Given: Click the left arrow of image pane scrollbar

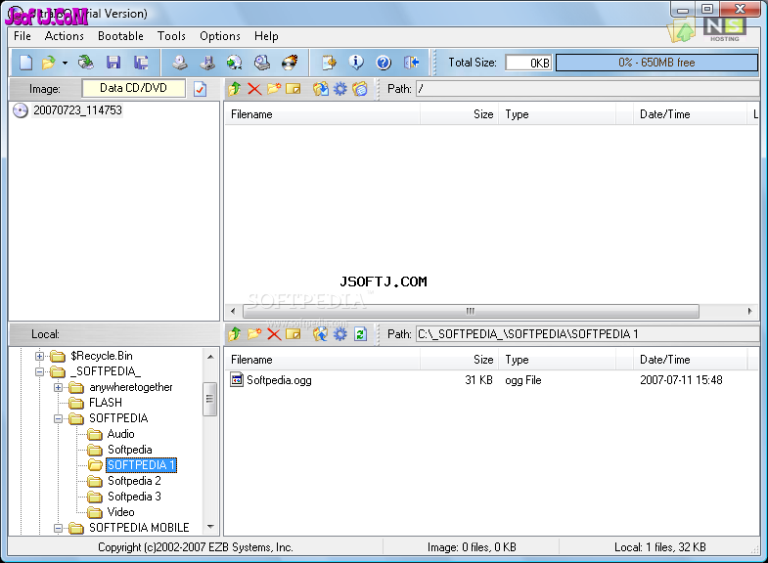Looking at the screenshot, I should point(233,311).
